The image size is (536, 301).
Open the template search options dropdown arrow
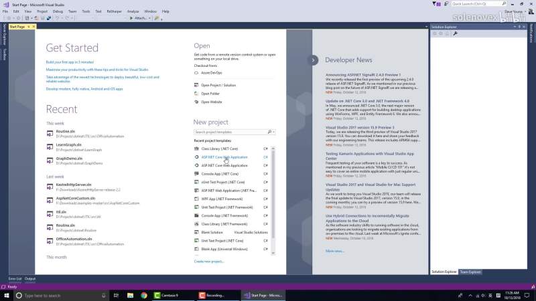273,132
